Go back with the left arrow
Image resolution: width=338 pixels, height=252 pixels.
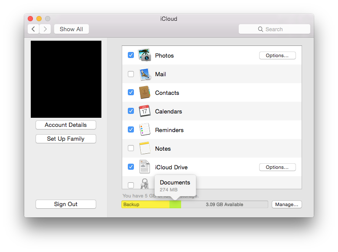tap(33, 29)
